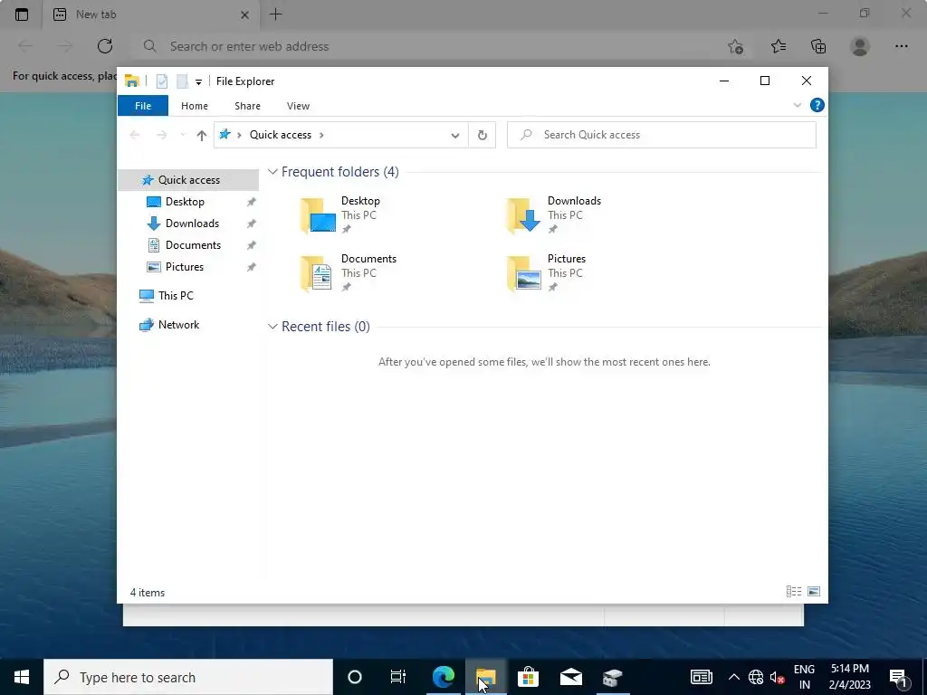Viewport: 927px width, 695px height.
Task: Expand the chevron after Quick access breadcrumb
Action: [x=321, y=135]
